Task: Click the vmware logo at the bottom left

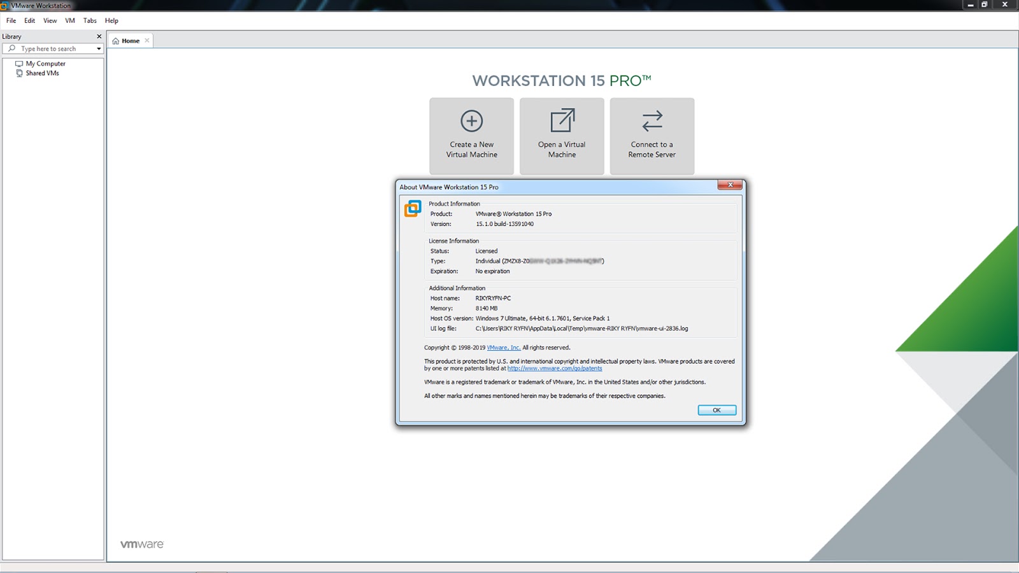Action: click(x=141, y=544)
